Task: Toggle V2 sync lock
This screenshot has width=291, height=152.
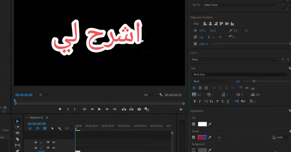Action: click(x=48, y=148)
